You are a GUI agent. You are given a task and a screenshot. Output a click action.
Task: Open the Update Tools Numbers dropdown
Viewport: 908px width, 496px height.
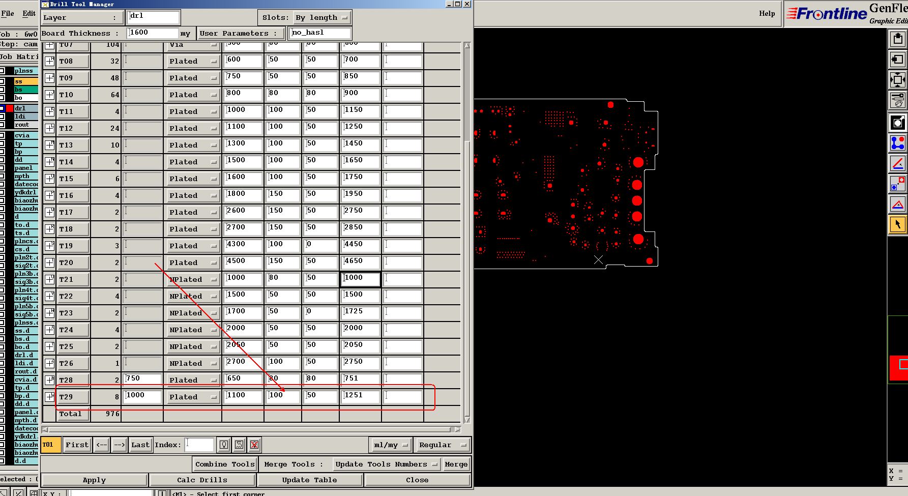click(x=387, y=464)
